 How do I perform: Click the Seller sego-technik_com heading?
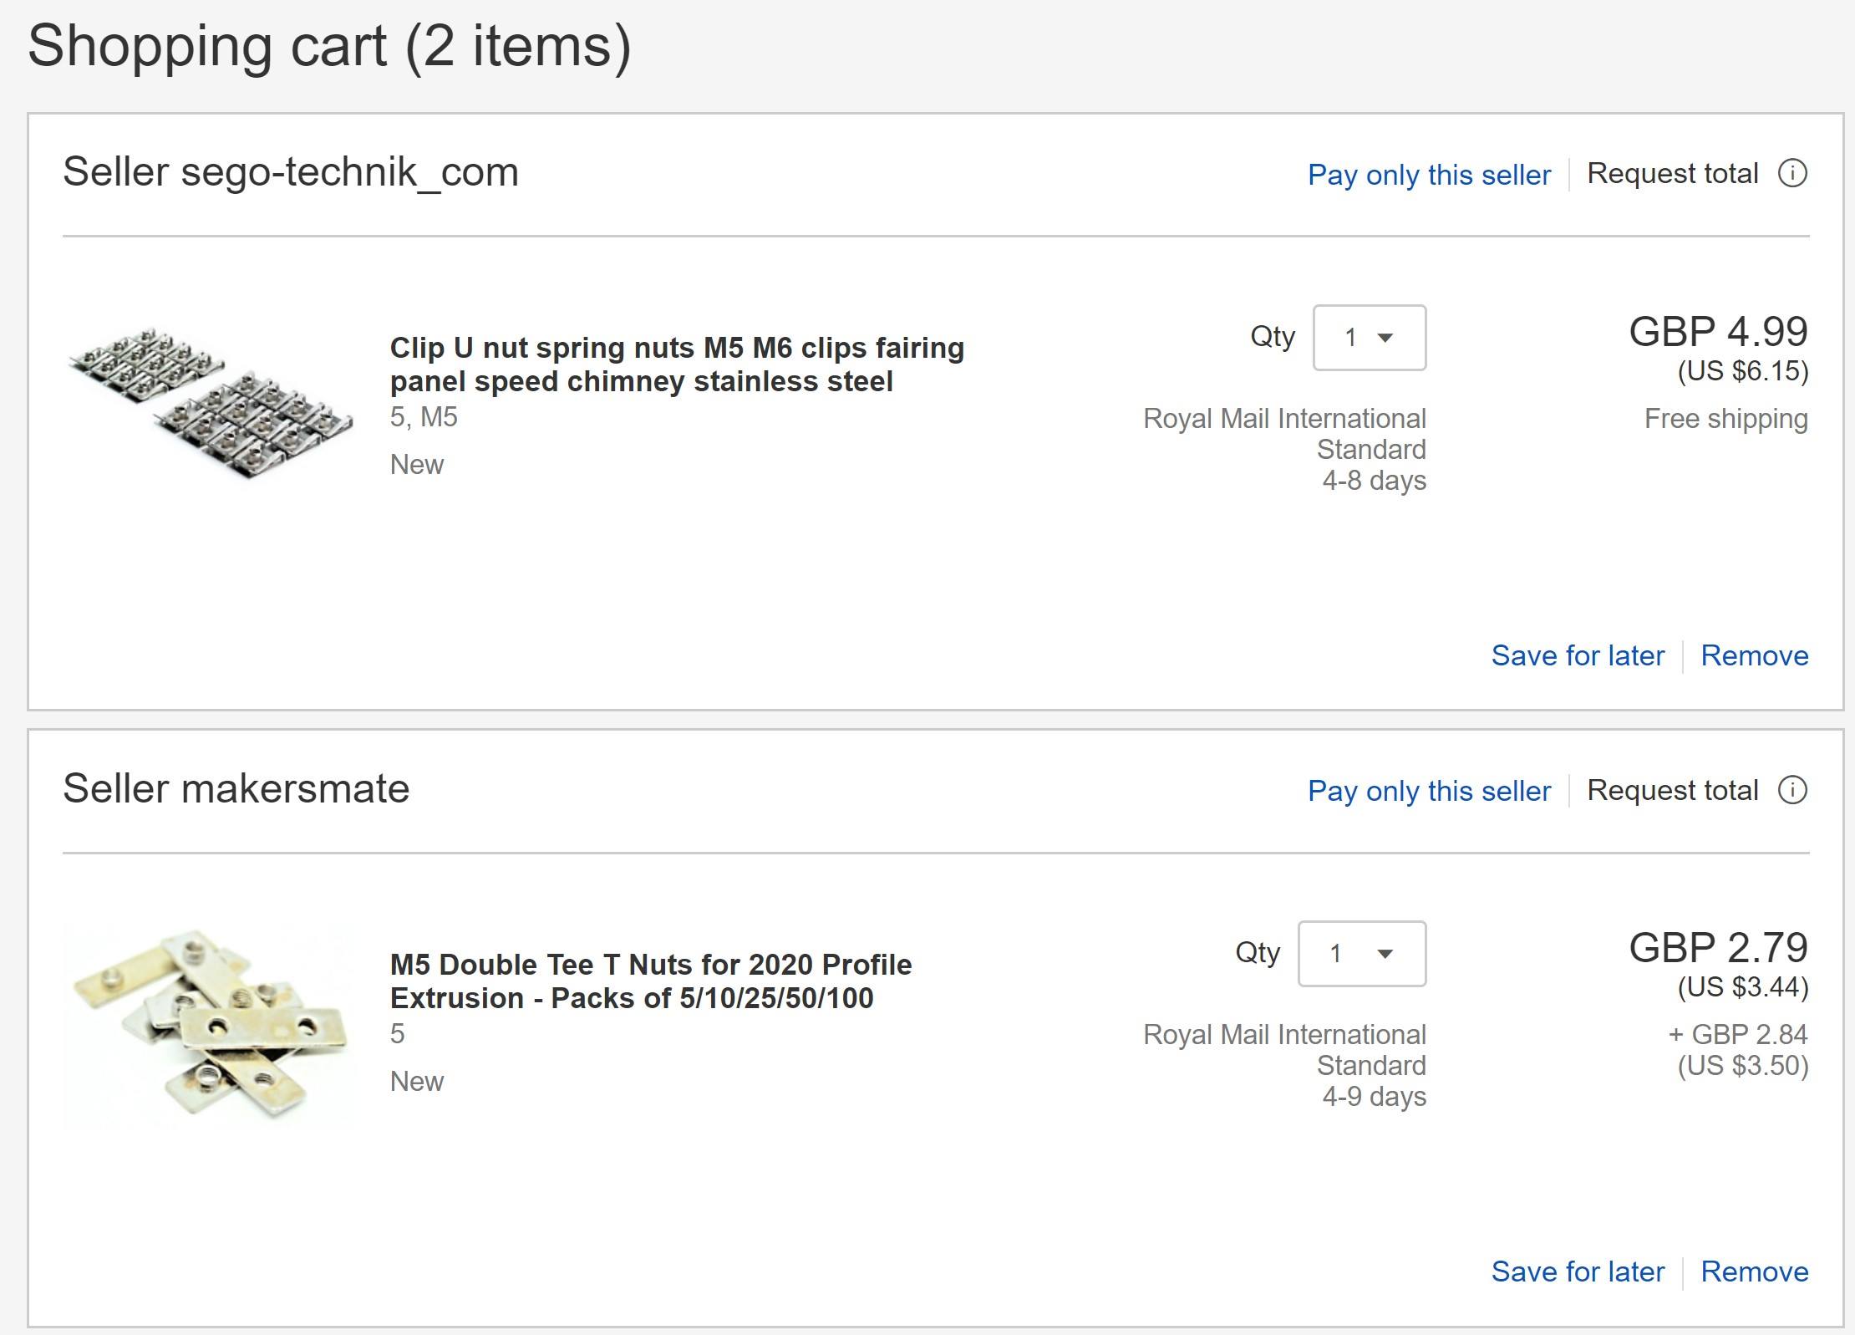coord(291,172)
